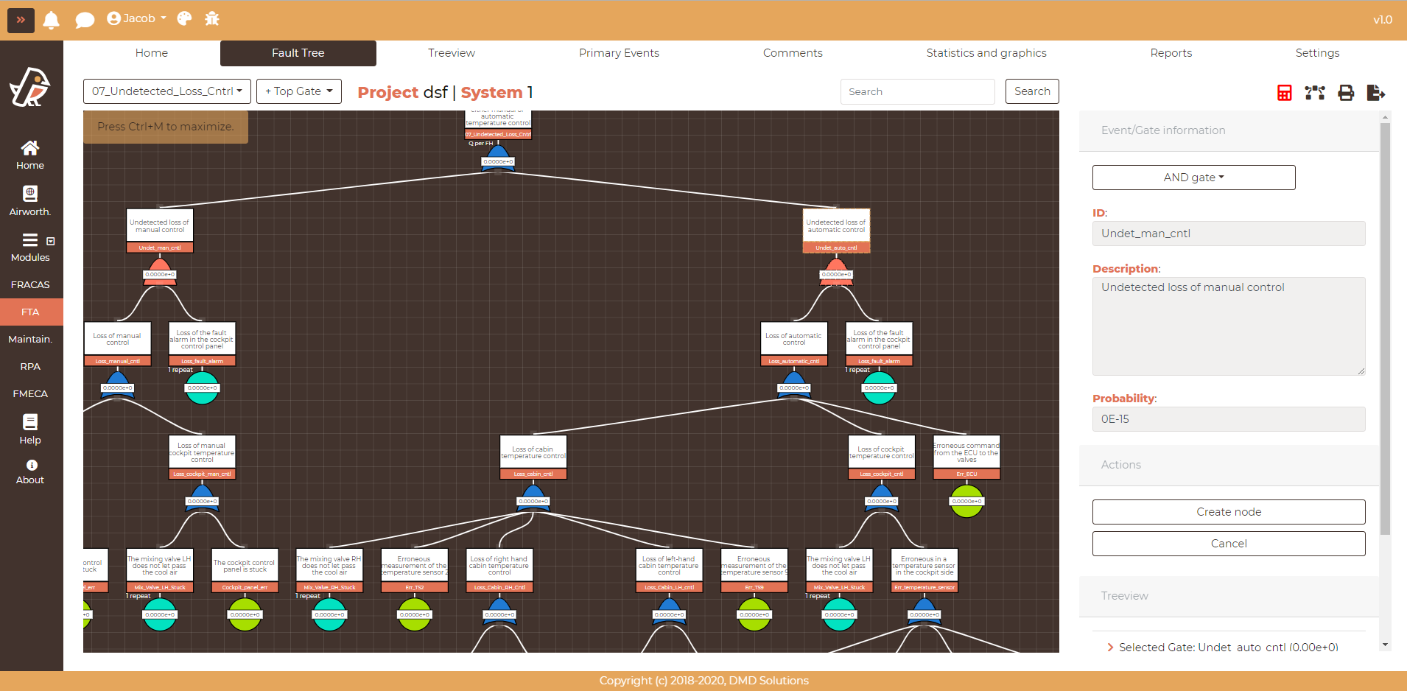Click the bug report icon
Viewport: 1407px width, 691px height.
tap(212, 19)
